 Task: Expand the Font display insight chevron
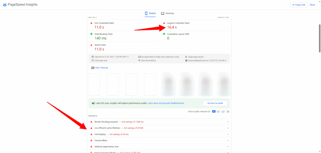coord(228,134)
